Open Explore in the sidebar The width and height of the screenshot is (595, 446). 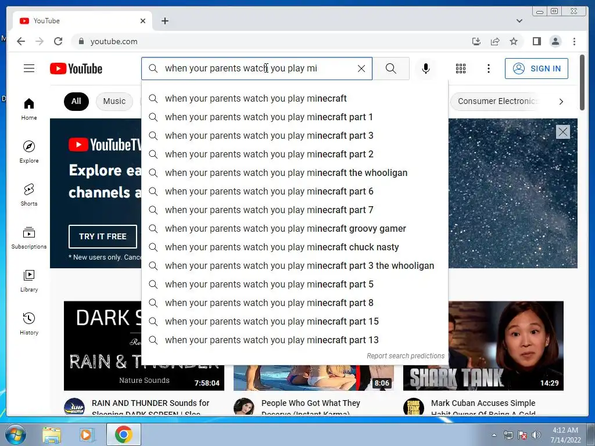(29, 152)
